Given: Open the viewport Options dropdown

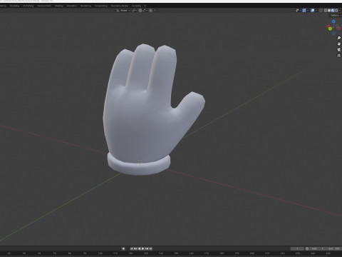Looking at the screenshot, I should [336, 16].
